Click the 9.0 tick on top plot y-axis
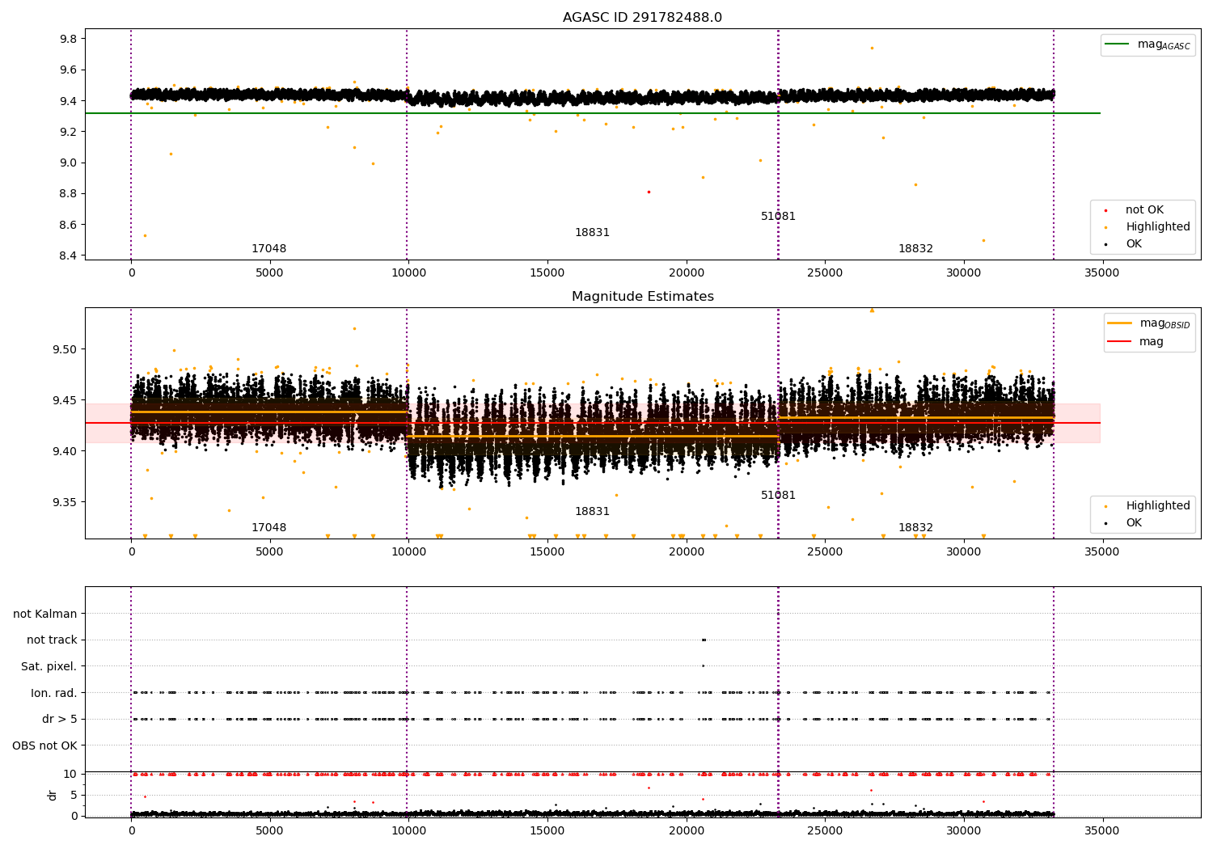Image resolution: width=1213 pixels, height=849 pixels. click(x=69, y=163)
